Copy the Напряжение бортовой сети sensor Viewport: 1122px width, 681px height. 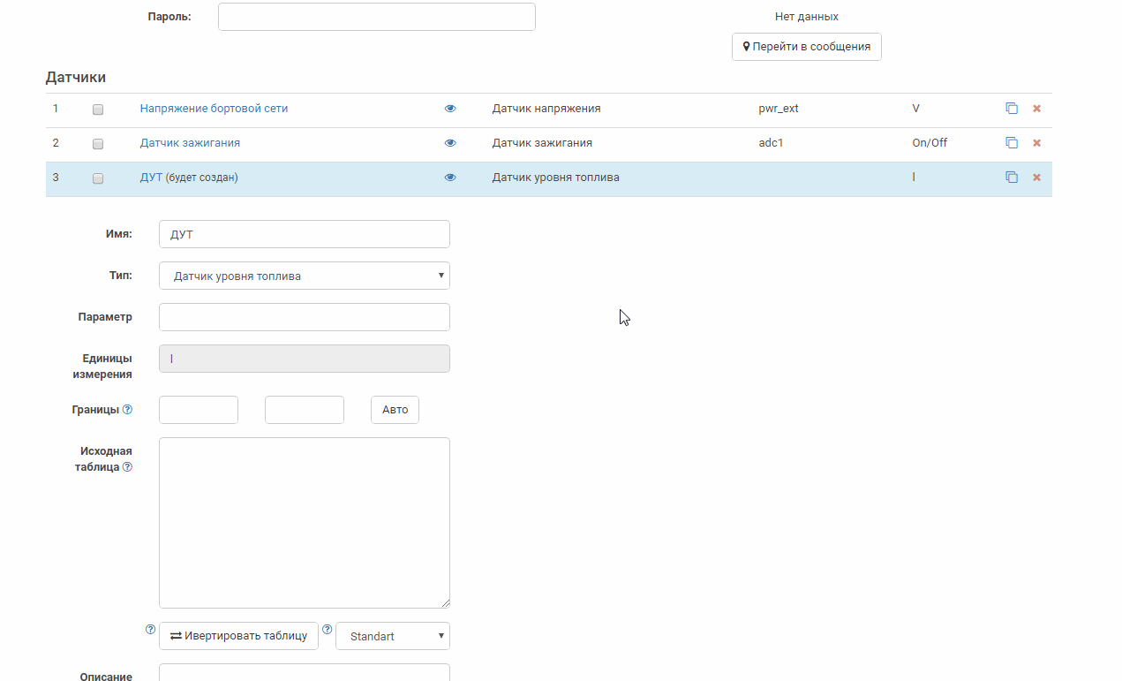[x=1012, y=109]
